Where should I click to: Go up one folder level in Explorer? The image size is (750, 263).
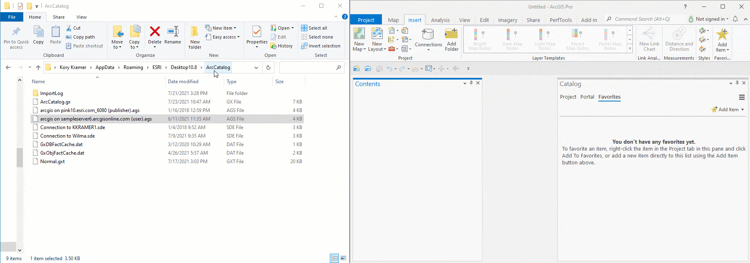click(38, 67)
